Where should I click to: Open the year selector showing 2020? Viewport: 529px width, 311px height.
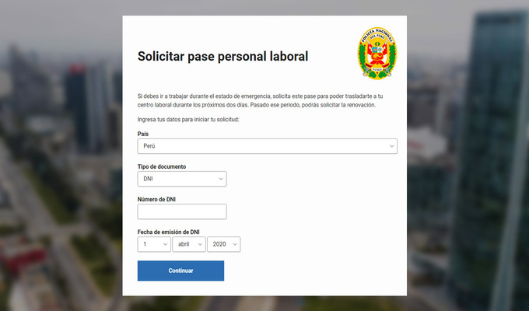[x=224, y=244]
